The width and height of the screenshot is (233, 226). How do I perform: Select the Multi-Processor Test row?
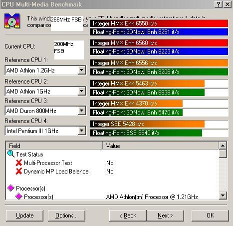[x=112, y=163]
